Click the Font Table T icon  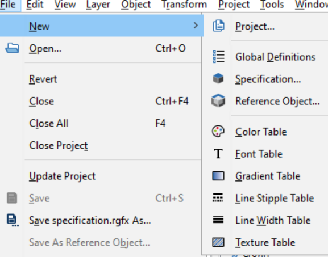click(x=218, y=154)
